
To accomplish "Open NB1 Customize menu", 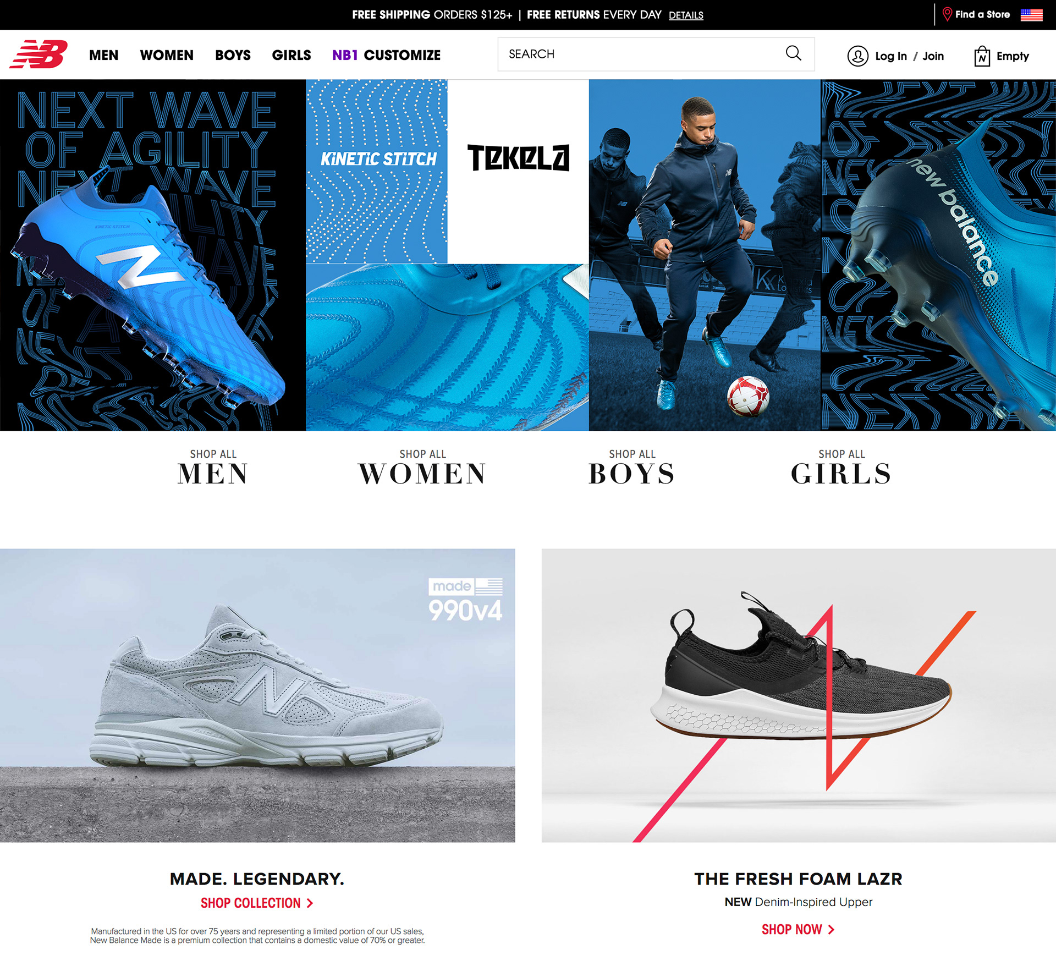I will 386,55.
